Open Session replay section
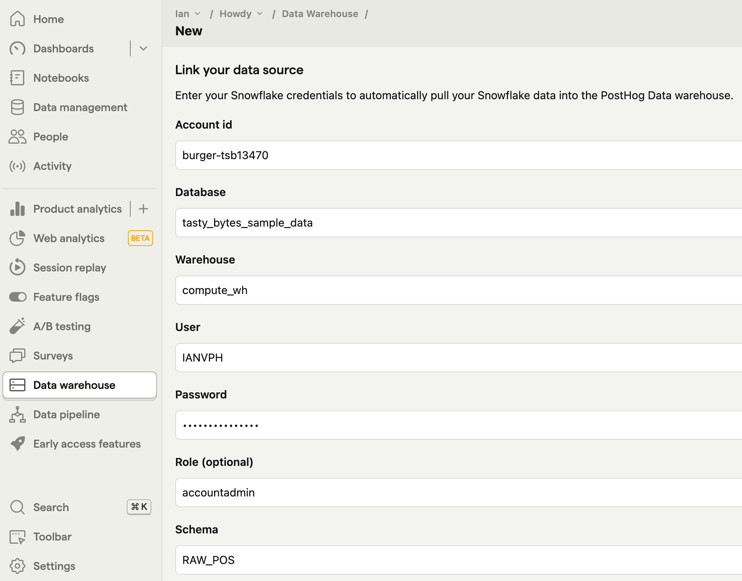Viewport: 742px width, 581px height. (70, 267)
